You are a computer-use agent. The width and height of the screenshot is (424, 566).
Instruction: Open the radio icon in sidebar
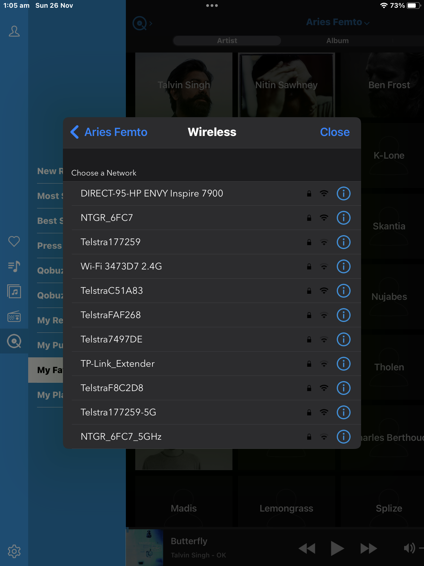(14, 316)
